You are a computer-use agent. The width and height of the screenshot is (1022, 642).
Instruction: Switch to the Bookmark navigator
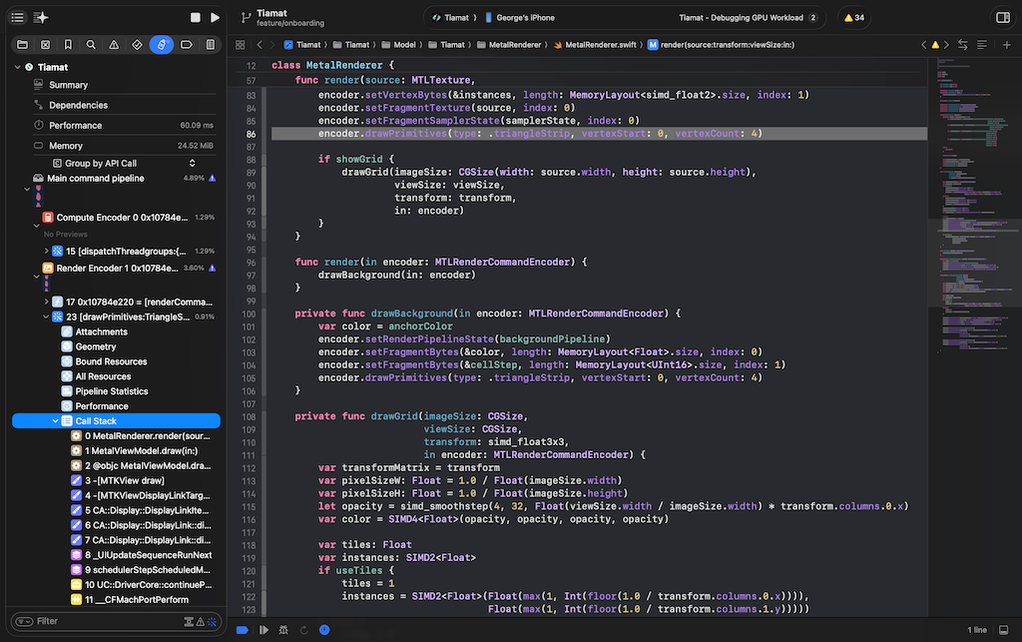68,45
